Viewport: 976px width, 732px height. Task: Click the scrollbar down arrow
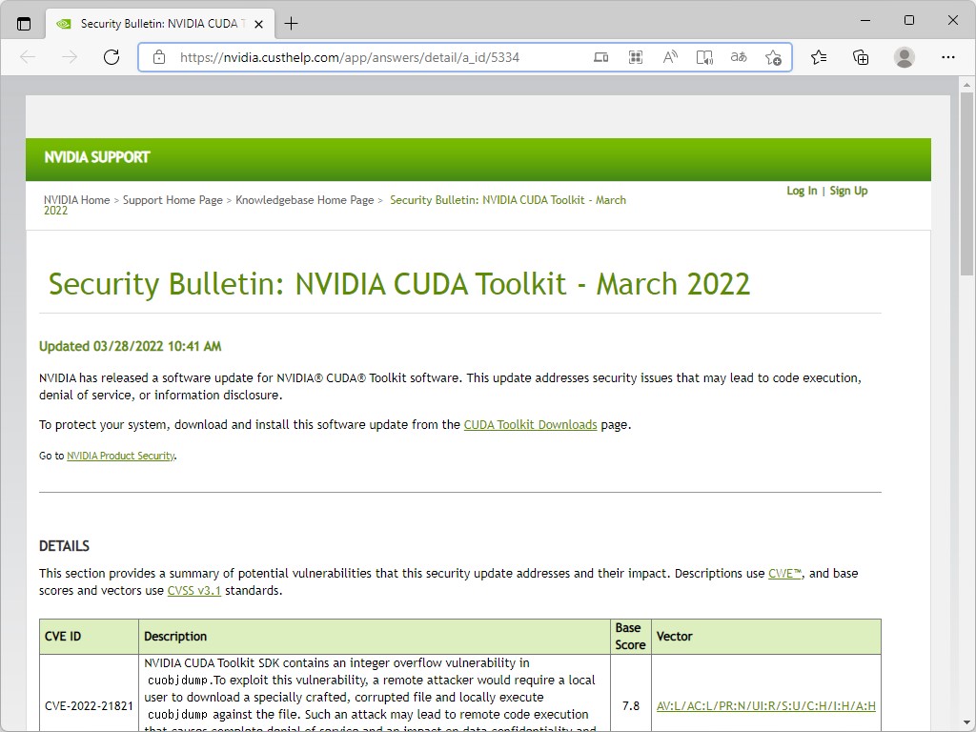point(966,722)
